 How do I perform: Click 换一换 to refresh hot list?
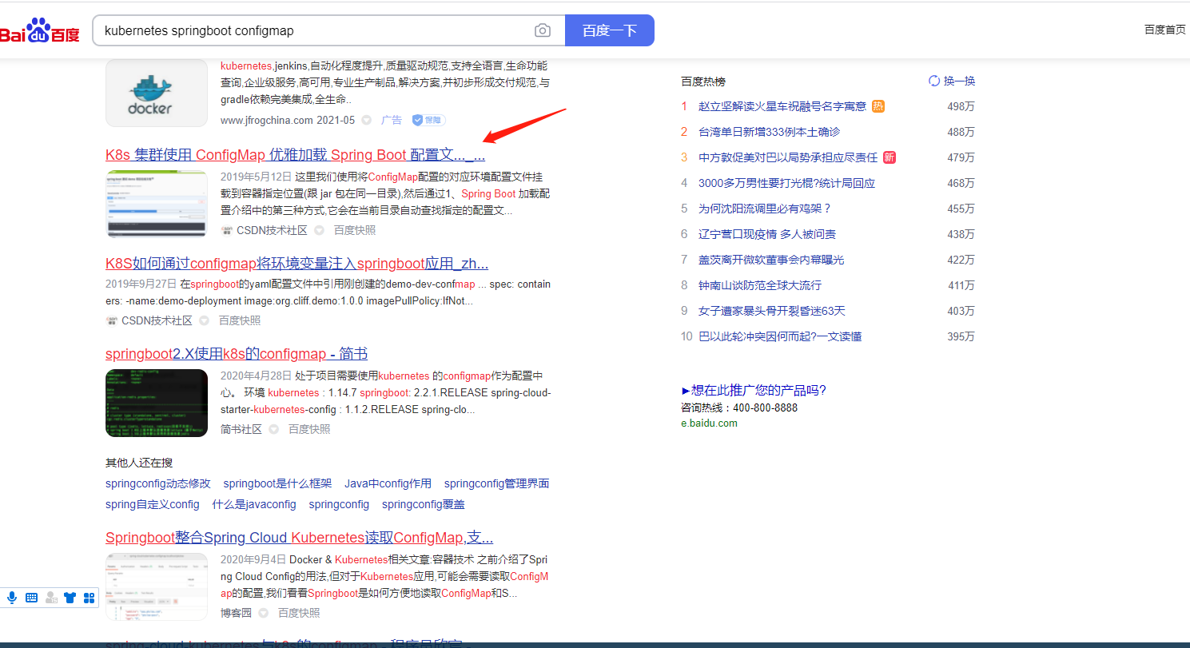(x=959, y=81)
